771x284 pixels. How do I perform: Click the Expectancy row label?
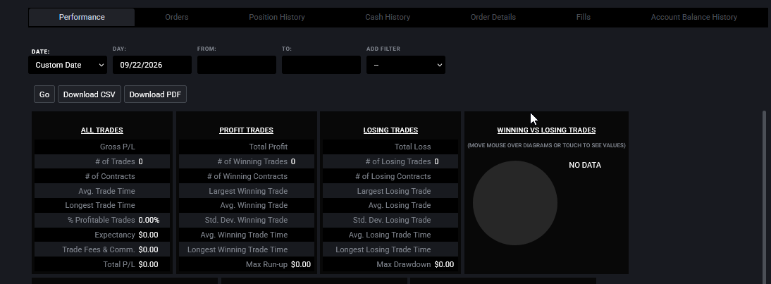(x=115, y=235)
